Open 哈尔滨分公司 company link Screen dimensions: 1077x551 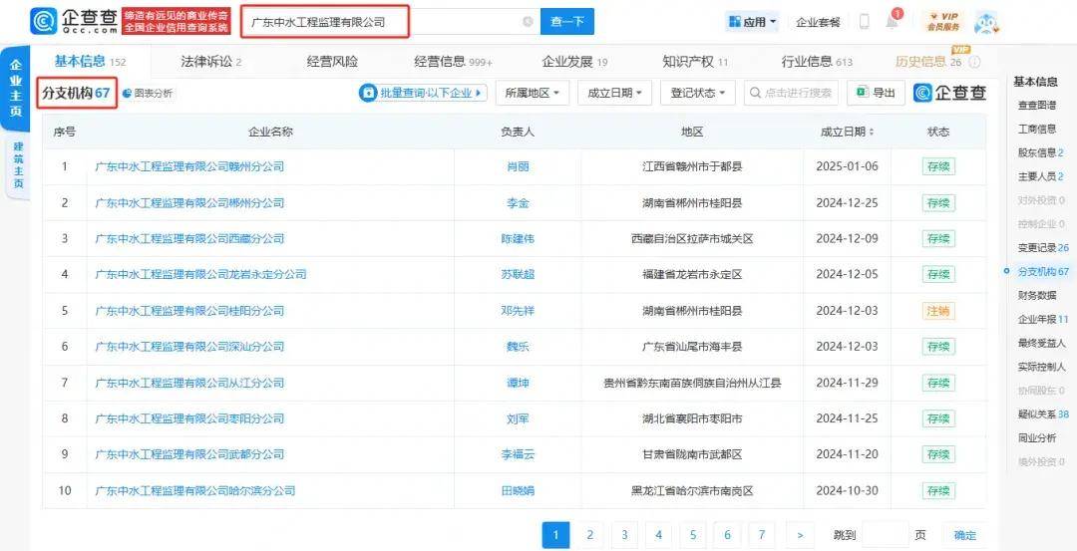[195, 490]
